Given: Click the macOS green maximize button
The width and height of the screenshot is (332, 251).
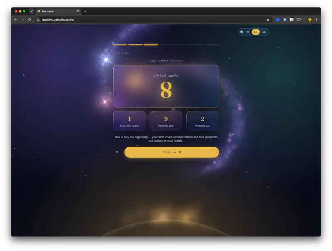Looking at the screenshot, I should (24, 11).
